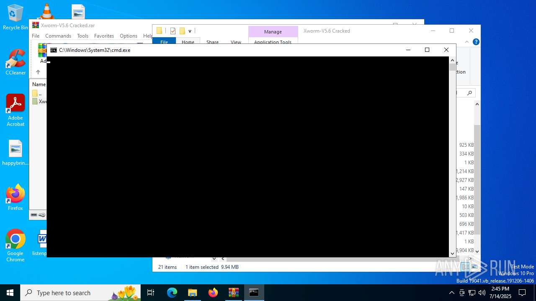This screenshot has width=536, height=301.
Task: Launch Microsoft Edge from taskbar
Action: (x=172, y=293)
